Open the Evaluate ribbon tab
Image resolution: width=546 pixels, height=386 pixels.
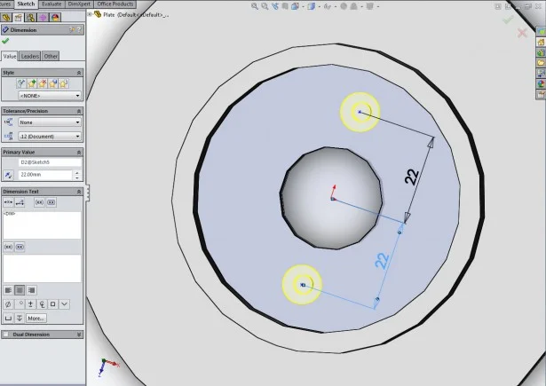click(x=51, y=4)
